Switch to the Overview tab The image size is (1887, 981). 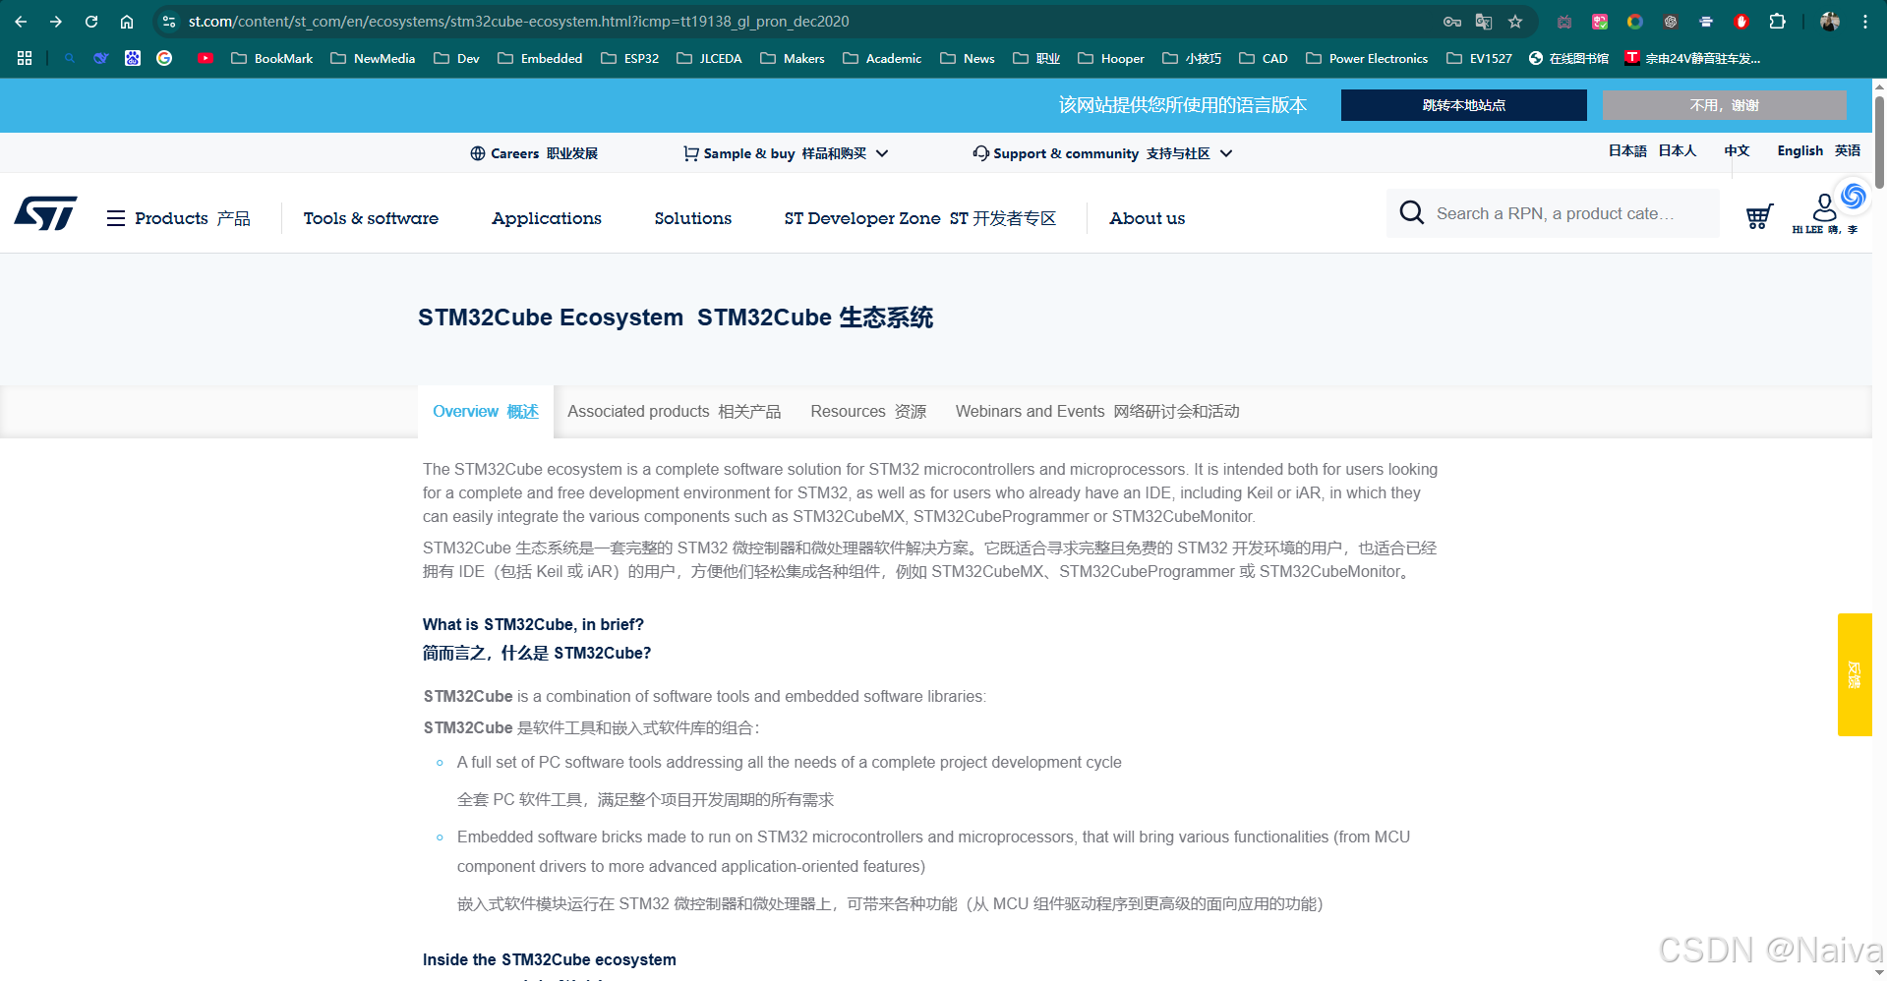pos(486,411)
